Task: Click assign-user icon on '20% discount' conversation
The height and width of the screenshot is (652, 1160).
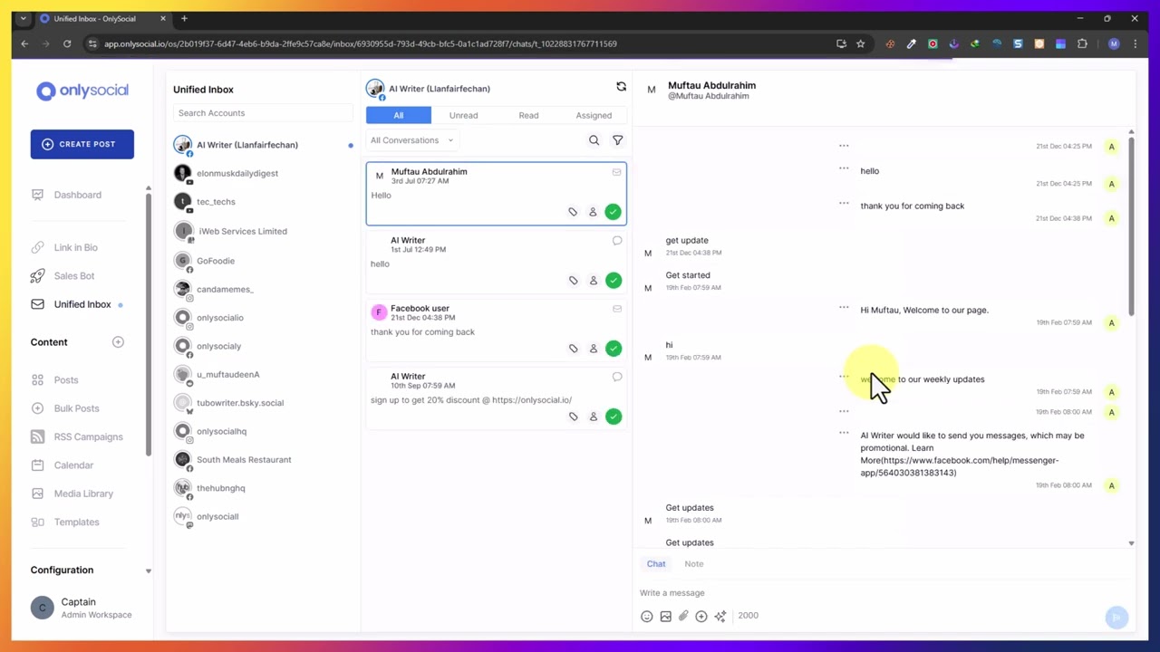Action: pos(593,417)
